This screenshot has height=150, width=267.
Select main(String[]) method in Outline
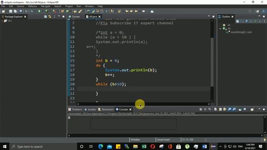241,32
